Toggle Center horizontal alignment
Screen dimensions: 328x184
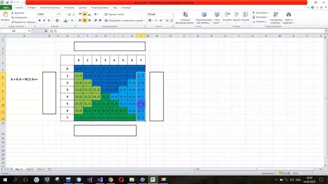click(x=85, y=20)
